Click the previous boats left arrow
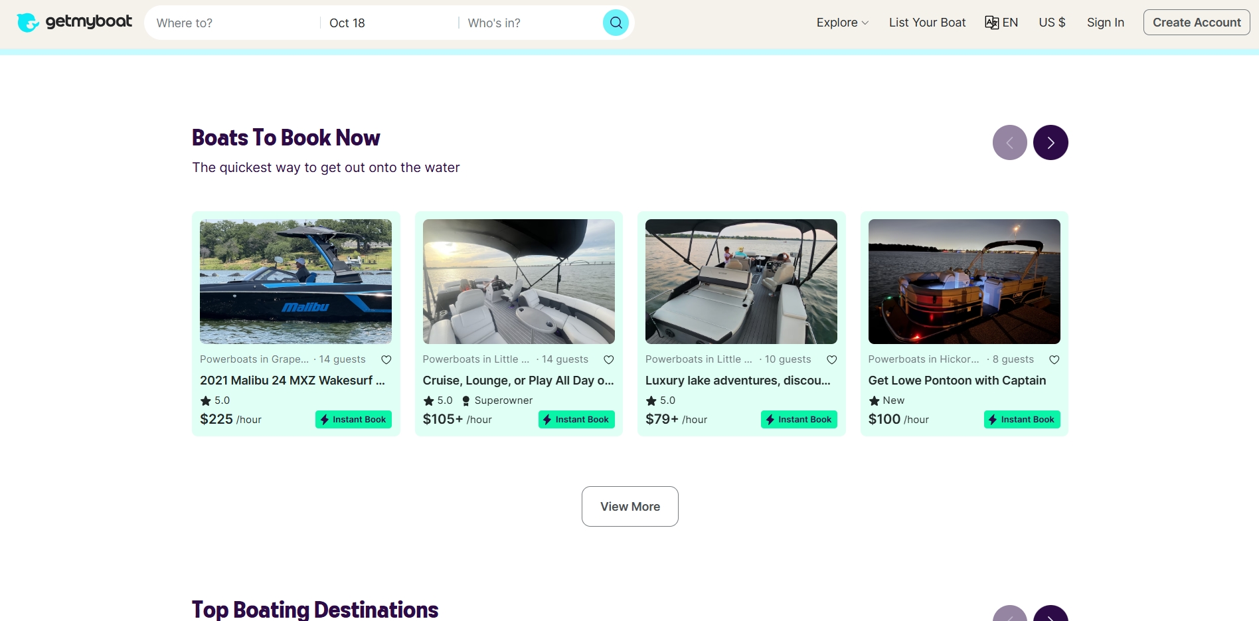1259x621 pixels. click(1009, 143)
